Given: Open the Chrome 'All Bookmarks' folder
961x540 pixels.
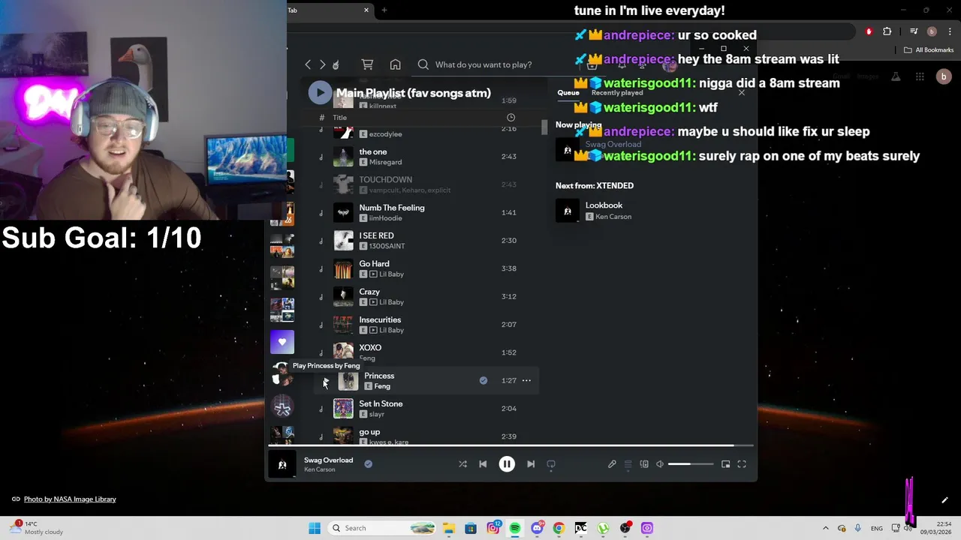Looking at the screenshot, I should click(x=929, y=50).
